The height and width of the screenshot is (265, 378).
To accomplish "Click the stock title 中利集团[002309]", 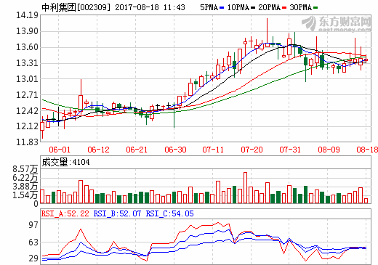I will click(76, 7).
